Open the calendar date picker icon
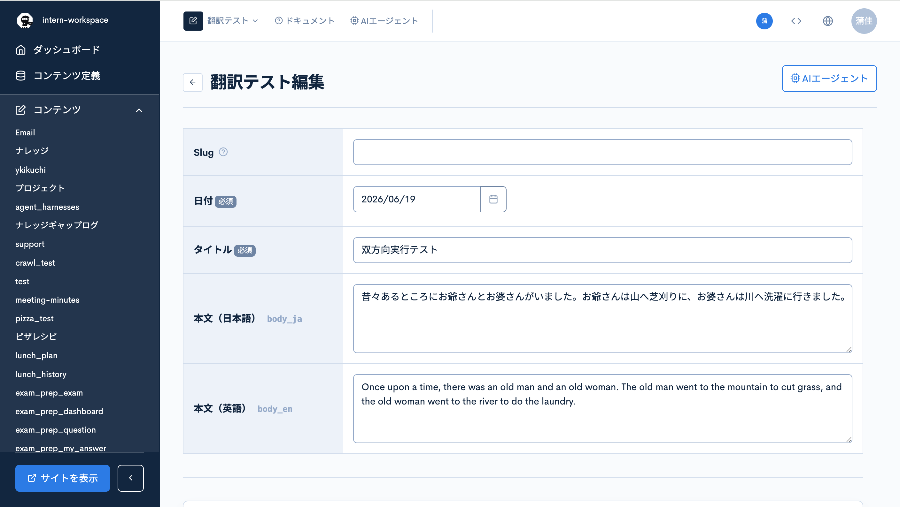 click(493, 199)
